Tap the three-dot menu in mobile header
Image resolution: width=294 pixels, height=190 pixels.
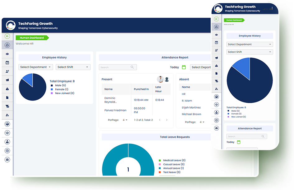(272, 8)
